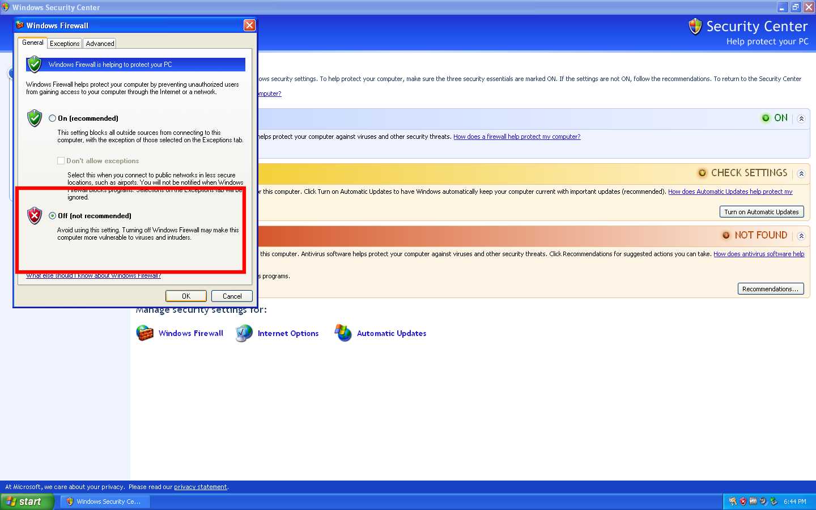Collapse the Firewall ON section chevron
Viewport: 816px width, 510px height.
coord(801,118)
